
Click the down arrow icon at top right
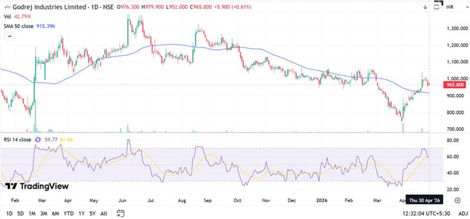point(425,7)
